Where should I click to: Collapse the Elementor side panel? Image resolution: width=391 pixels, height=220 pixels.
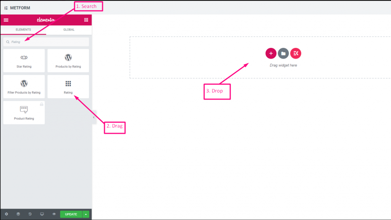click(x=94, y=117)
